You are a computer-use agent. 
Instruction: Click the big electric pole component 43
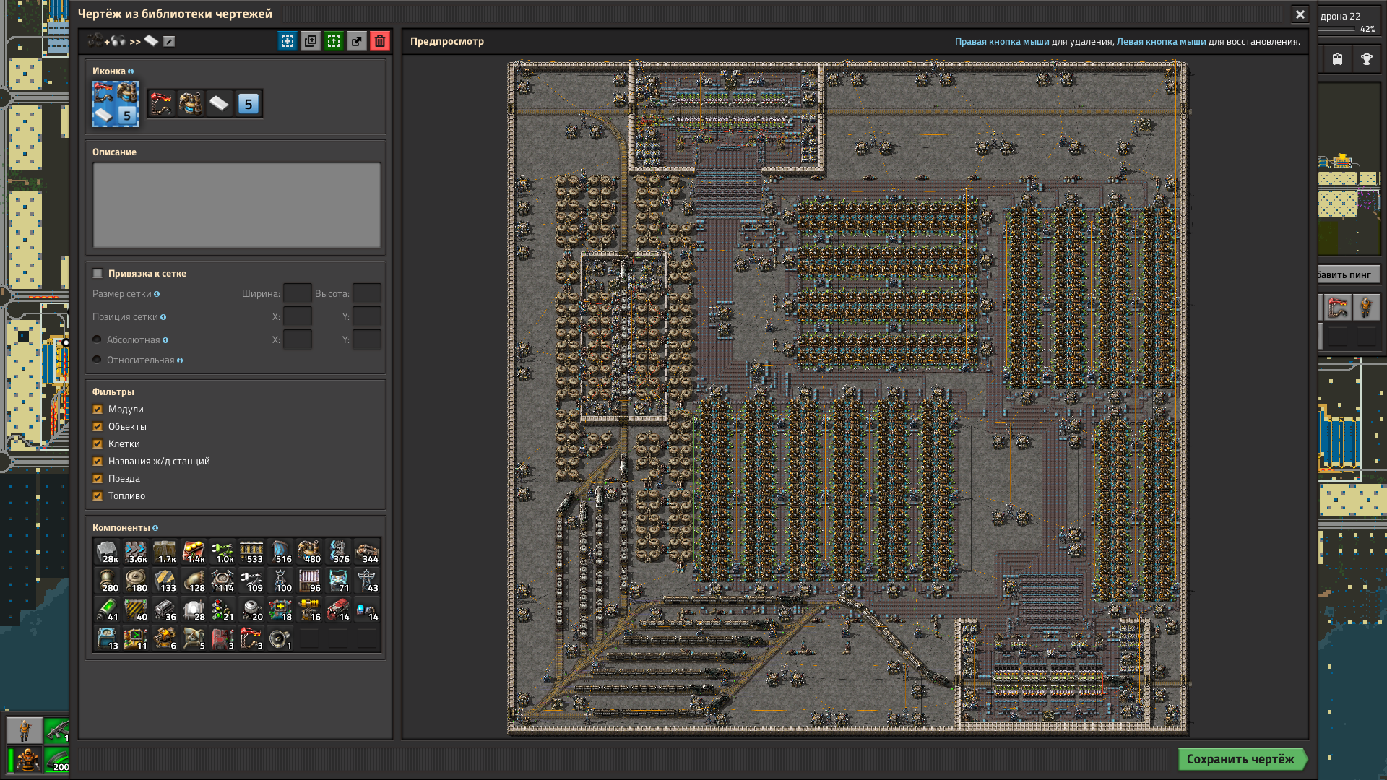pyautogui.click(x=367, y=581)
